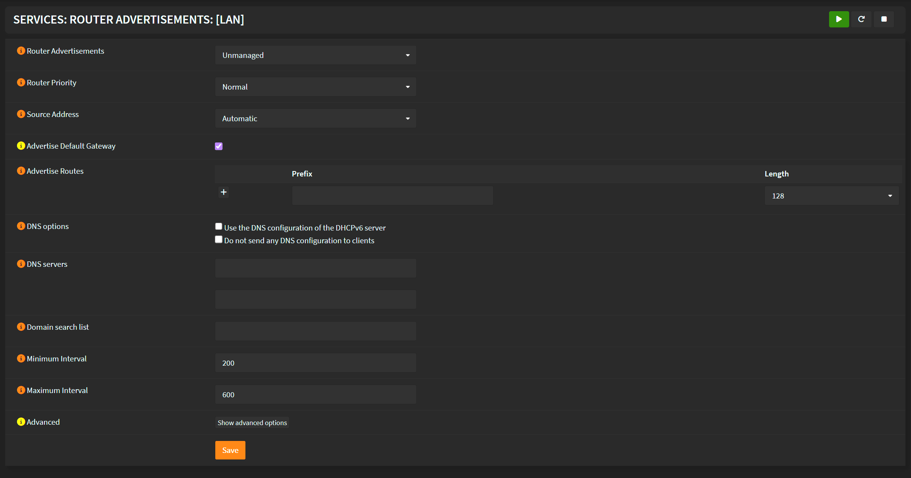Click the Maximum Interval field showing 600
The image size is (911, 478).
tap(315, 395)
